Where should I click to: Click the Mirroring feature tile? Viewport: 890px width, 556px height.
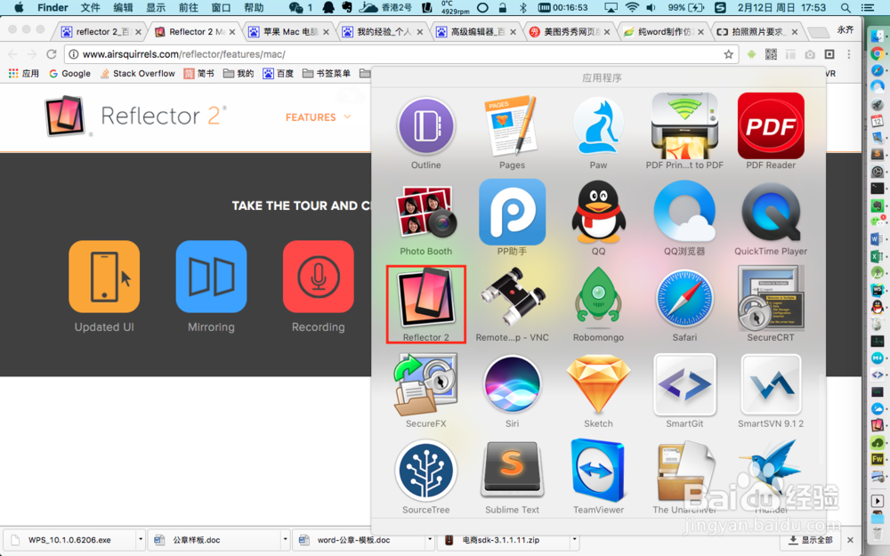211,277
